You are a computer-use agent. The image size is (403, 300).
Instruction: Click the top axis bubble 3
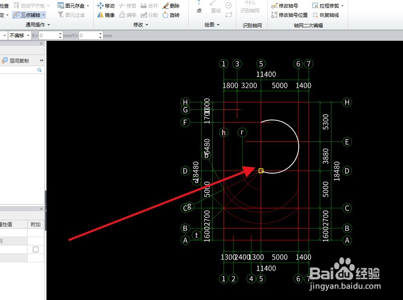coord(237,64)
